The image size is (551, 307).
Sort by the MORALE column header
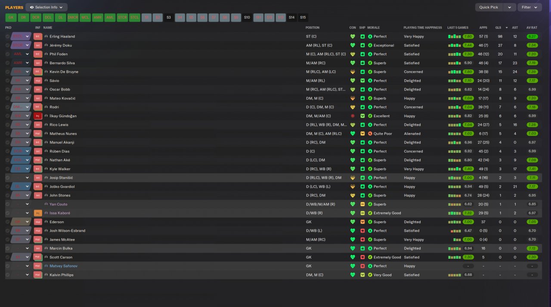point(374,28)
